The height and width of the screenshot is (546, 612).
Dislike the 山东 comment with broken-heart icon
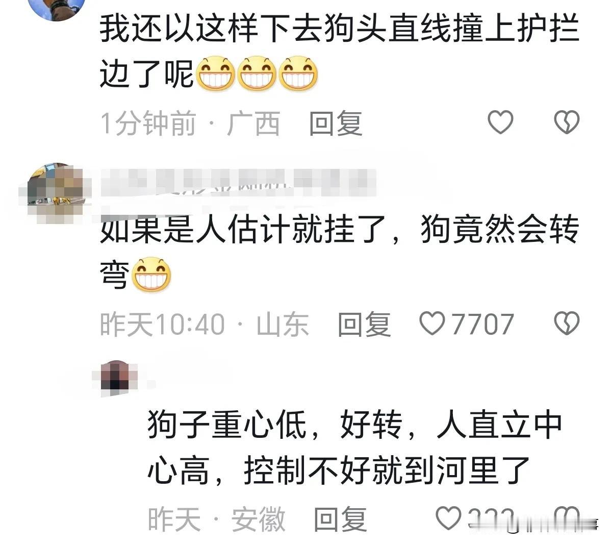pyautogui.click(x=567, y=324)
